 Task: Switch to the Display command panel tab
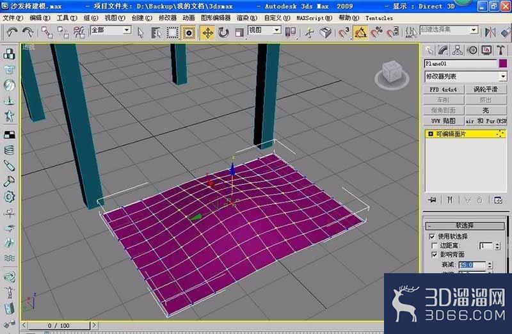point(486,50)
